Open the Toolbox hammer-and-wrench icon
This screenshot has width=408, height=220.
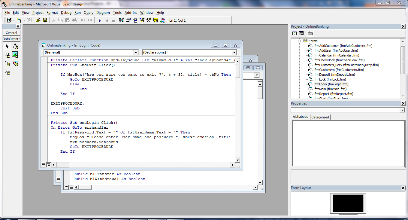[149, 20]
